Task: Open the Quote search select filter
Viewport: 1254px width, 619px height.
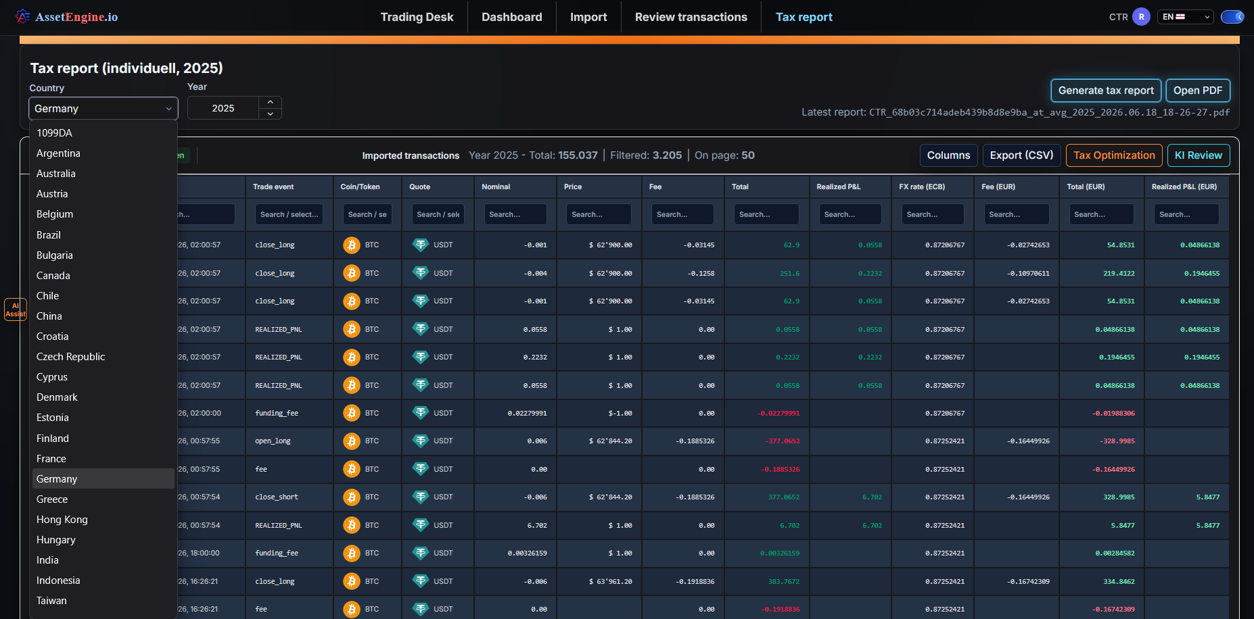Action: [x=438, y=214]
